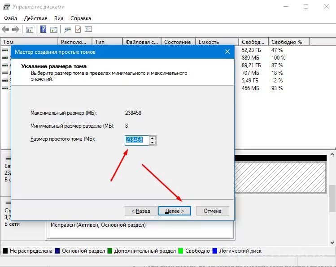Sort by the Располо... column header
The image size is (336, 267).
[x=75, y=42]
